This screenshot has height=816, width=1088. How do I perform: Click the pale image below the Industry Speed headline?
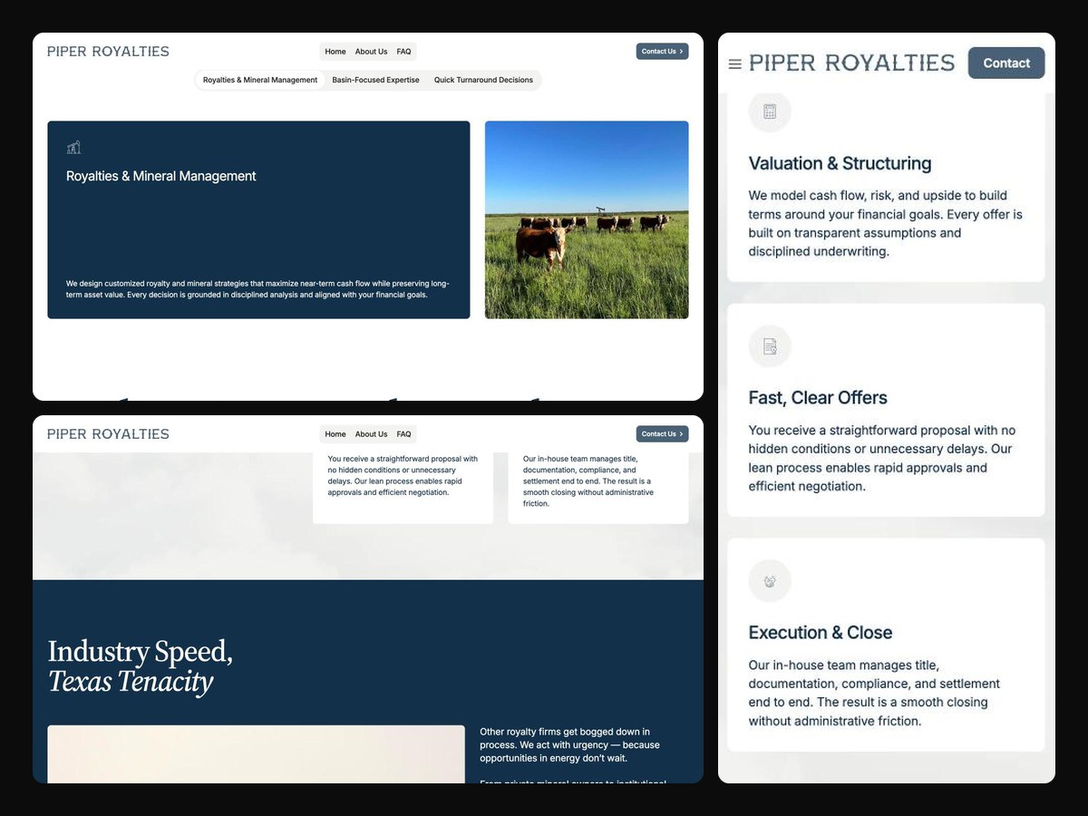(256, 754)
